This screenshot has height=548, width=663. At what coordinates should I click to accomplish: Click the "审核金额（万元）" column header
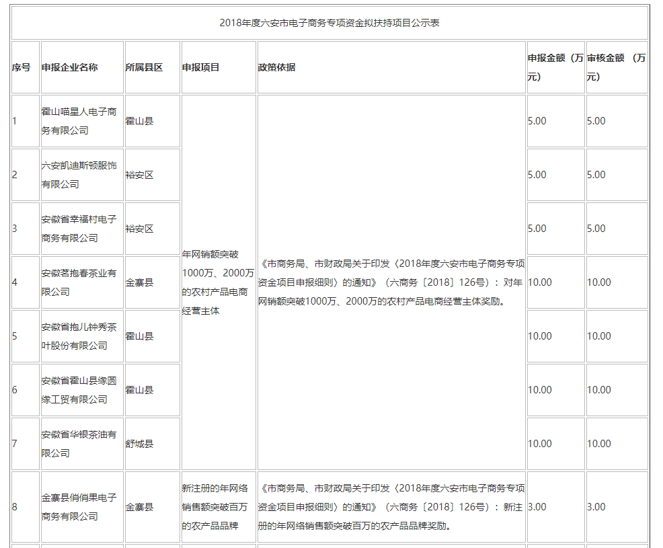[x=617, y=67]
